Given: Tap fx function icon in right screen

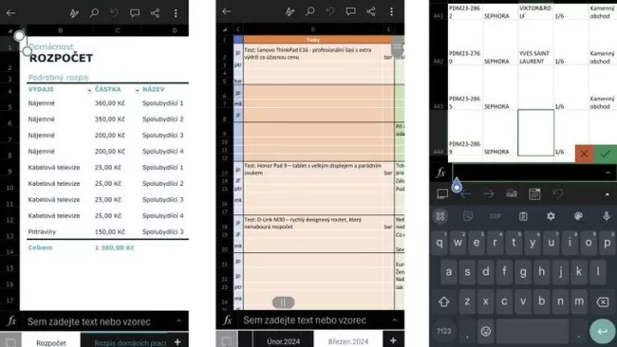Looking at the screenshot, I should pos(440,173).
